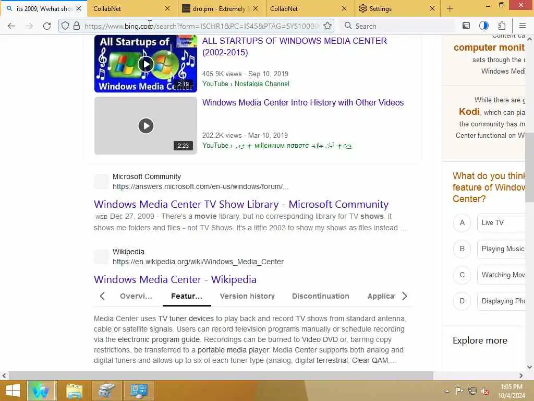Click the answers.microsoft.com URL text

pos(200,186)
